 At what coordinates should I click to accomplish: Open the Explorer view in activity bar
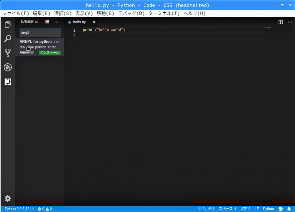(x=7, y=24)
